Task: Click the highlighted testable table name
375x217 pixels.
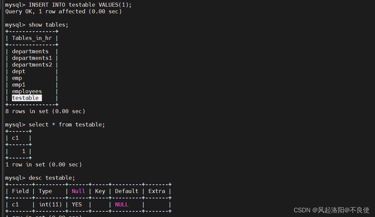Action: point(27,98)
